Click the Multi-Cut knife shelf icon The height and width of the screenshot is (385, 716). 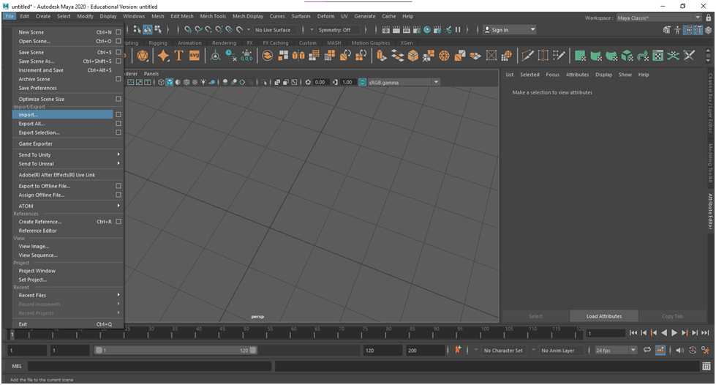click(x=527, y=56)
